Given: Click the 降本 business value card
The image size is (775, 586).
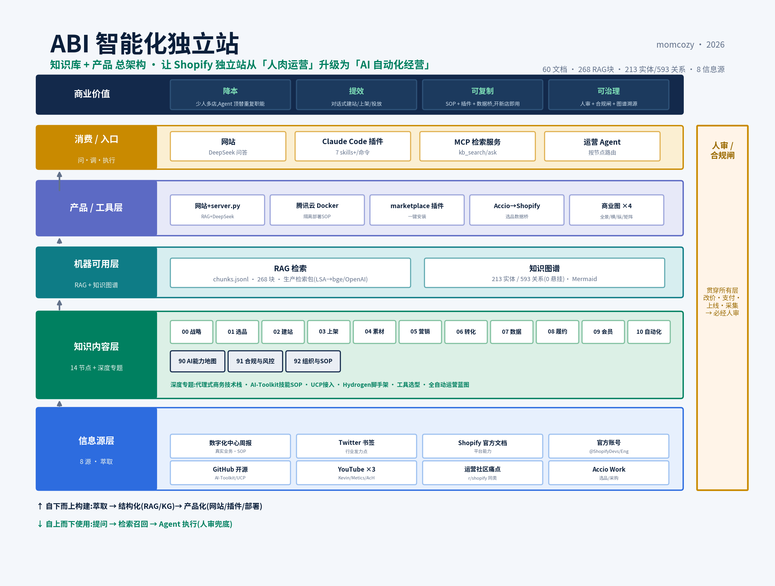Looking at the screenshot, I should (230, 94).
